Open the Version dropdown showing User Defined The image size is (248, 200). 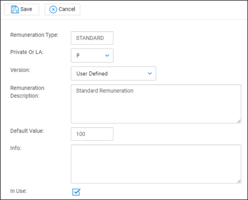pyautogui.click(x=113, y=74)
